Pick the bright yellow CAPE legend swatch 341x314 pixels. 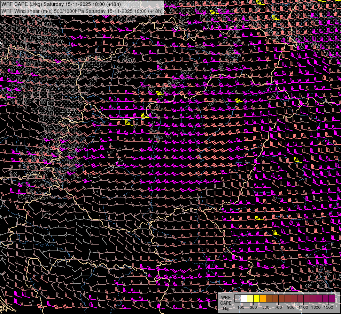(x=257, y=298)
